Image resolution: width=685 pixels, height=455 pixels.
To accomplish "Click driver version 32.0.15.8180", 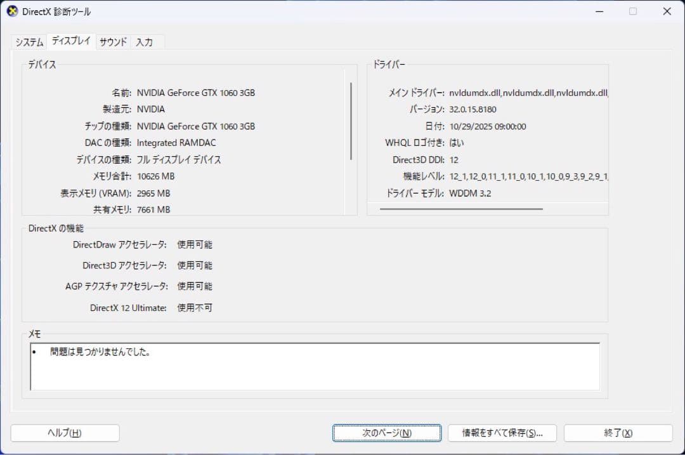I will pyautogui.click(x=473, y=109).
